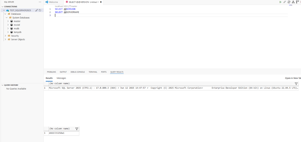Screen dimensions: 301x142
Task: Collapse the CONNECTIONS section
Action: click(2, 6)
